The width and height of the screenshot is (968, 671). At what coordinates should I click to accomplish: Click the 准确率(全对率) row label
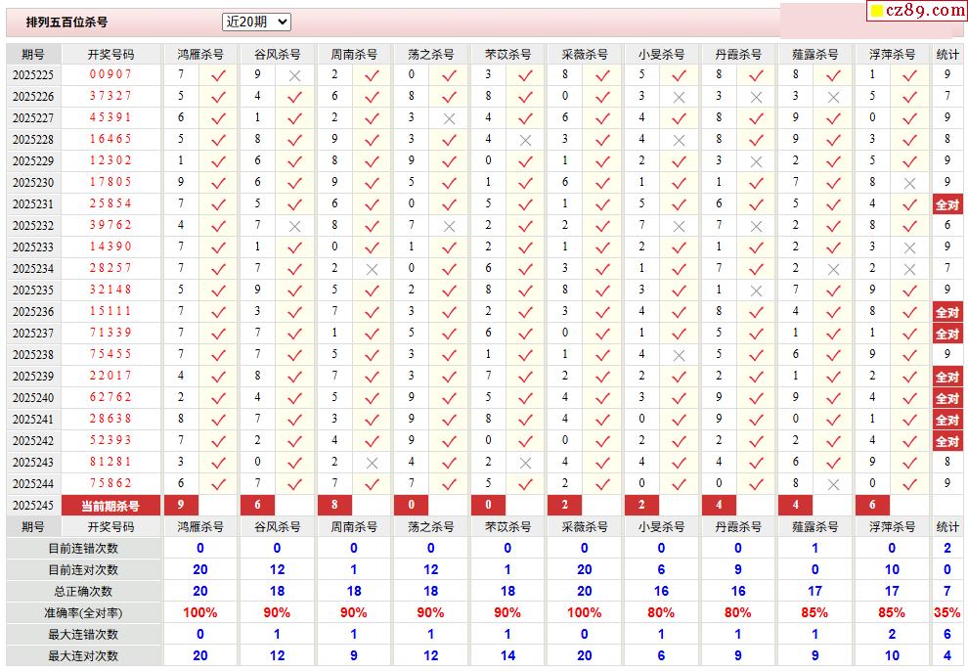pyautogui.click(x=83, y=613)
